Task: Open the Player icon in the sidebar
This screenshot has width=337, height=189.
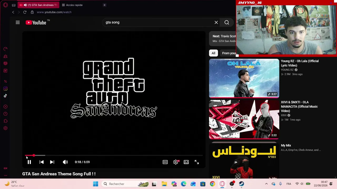Action: (x=5, y=107)
